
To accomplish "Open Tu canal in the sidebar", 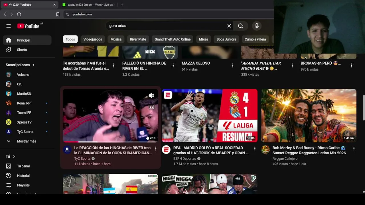I will point(27,166).
